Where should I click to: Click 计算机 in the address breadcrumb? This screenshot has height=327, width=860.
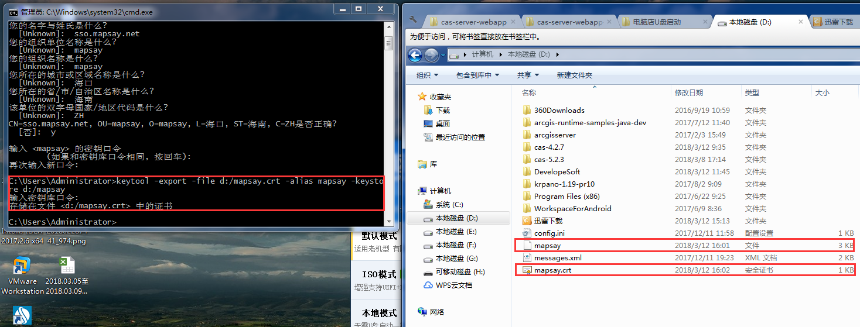tap(483, 54)
